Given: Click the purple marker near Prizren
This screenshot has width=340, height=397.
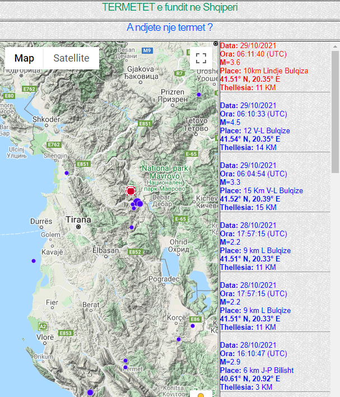Looking at the screenshot, I should coord(198,95).
